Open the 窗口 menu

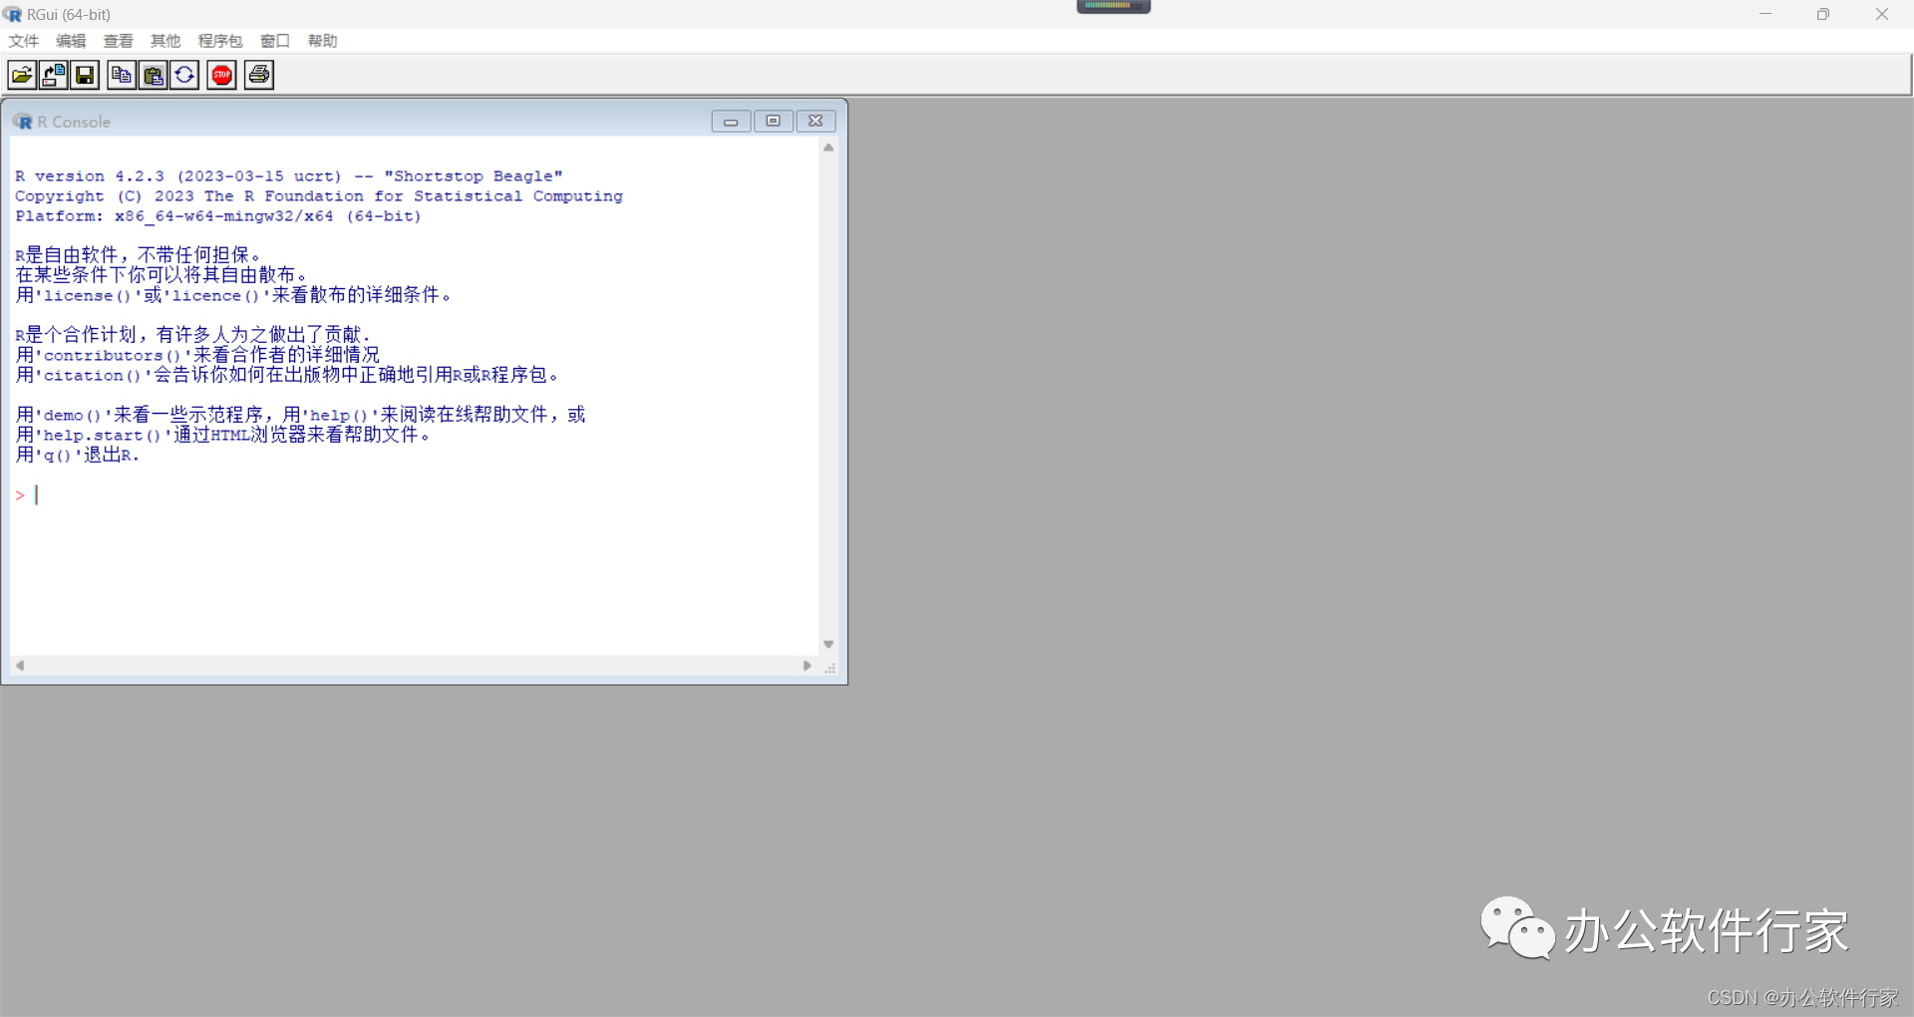[x=275, y=41]
